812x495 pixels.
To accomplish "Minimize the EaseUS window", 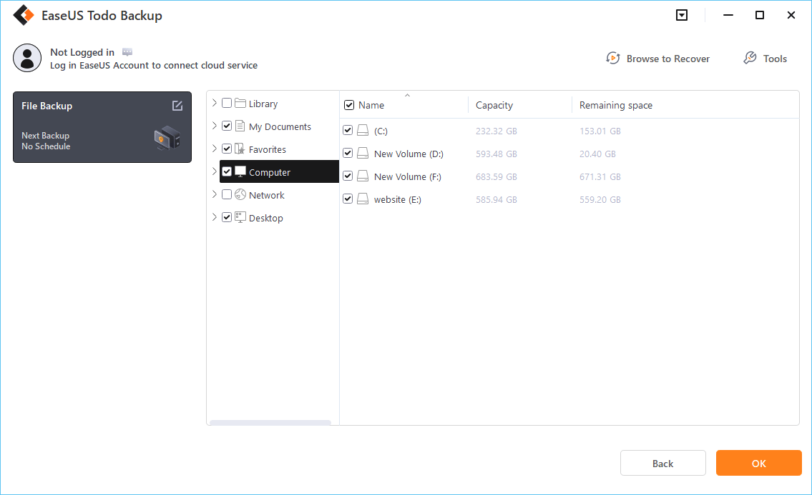I will [728, 15].
